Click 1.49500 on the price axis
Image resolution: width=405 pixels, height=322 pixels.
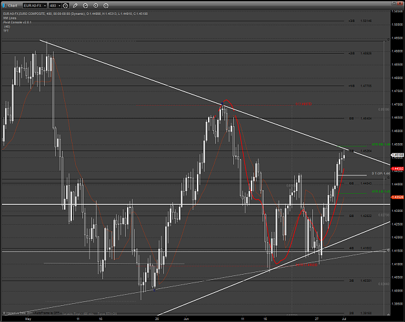[397, 38]
